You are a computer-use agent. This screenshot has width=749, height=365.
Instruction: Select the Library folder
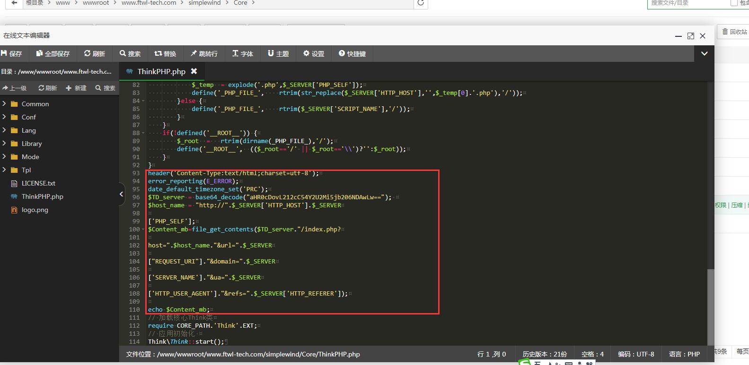[x=32, y=144]
